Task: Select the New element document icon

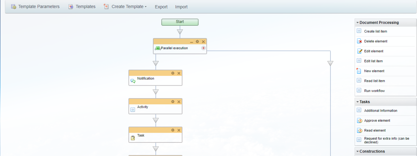Action: click(x=359, y=71)
